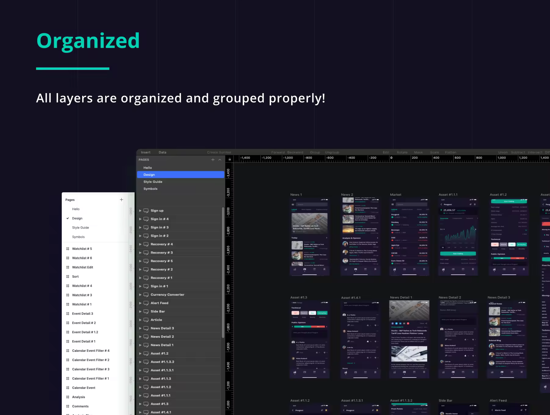
Task: Select the Symbols page in the dark panel
Action: coord(150,189)
